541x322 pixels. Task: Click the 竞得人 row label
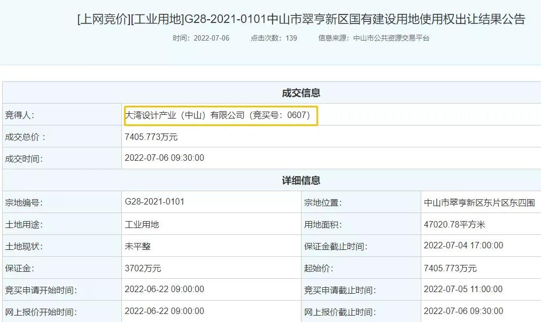21,114
